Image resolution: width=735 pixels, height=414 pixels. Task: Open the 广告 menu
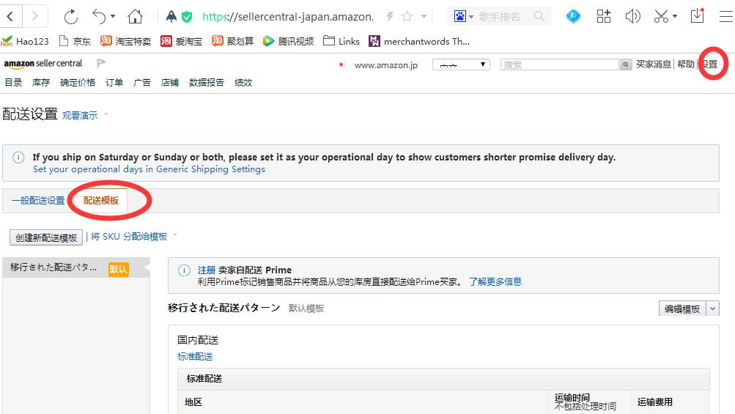coord(142,83)
